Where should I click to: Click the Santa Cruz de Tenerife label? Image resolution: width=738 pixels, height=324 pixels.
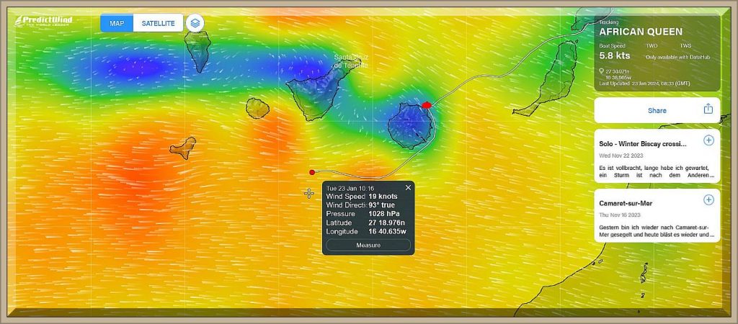(350, 61)
